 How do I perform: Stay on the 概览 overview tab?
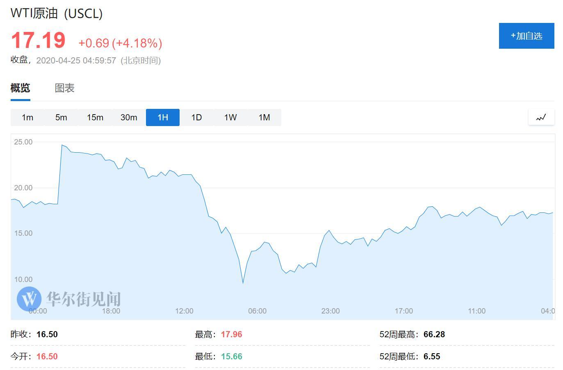click(20, 88)
